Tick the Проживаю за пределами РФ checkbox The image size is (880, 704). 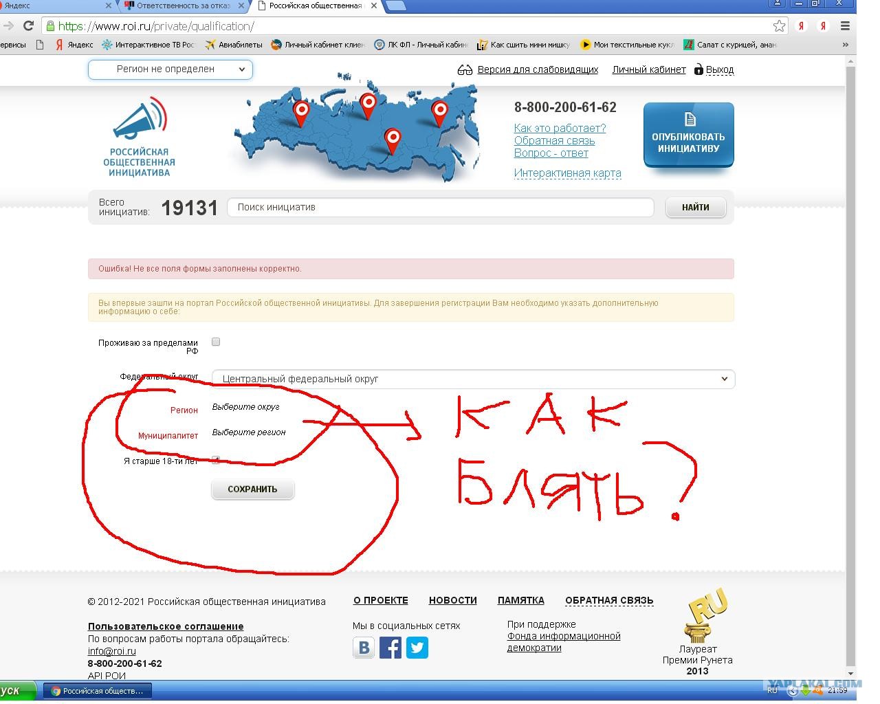pyautogui.click(x=216, y=342)
